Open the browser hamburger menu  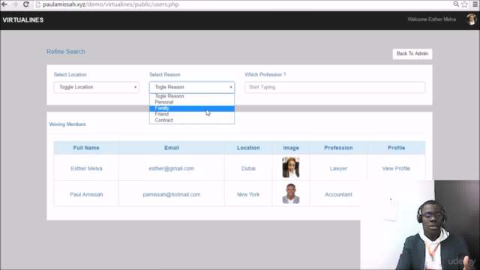coord(475,4)
